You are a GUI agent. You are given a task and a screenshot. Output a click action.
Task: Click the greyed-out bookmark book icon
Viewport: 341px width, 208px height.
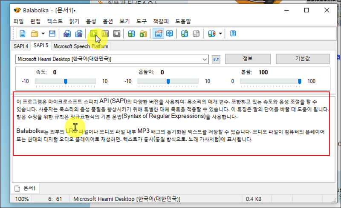196,34
